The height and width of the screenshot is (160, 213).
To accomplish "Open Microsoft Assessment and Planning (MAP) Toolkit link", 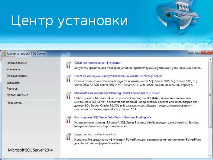I will pos(117,93).
